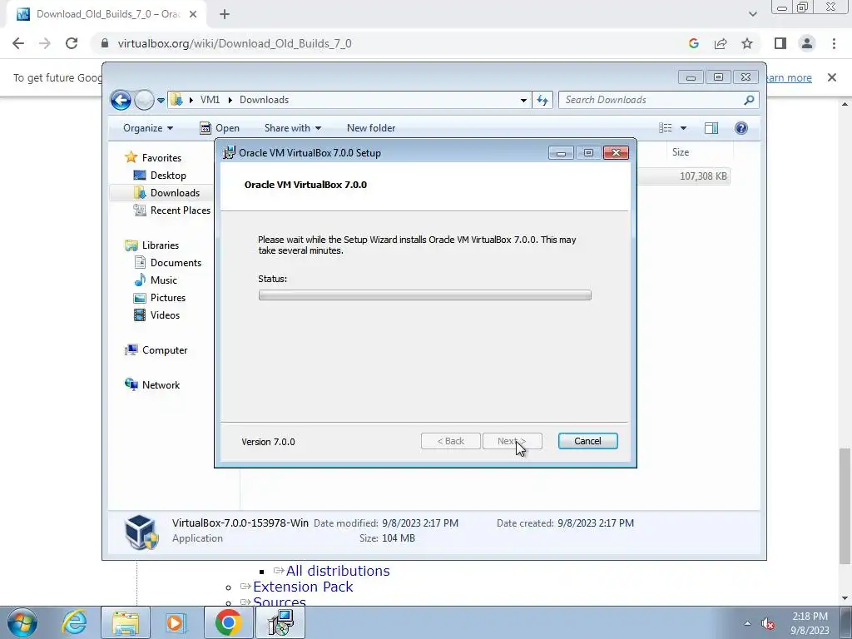The image size is (852, 639).
Task: Dismiss the Chrome notification bar
Action: (832, 77)
